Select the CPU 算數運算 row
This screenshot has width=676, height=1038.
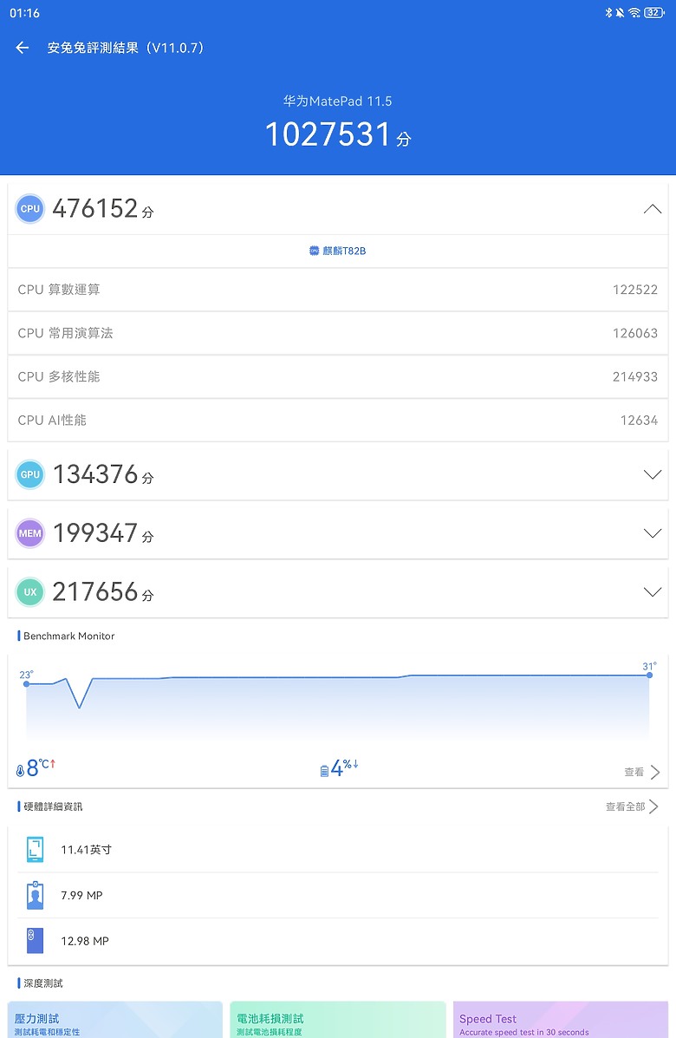(x=338, y=290)
